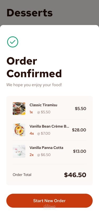The width and height of the screenshot is (99, 214).
Task: Click the Order Total label
Action: [22, 175]
